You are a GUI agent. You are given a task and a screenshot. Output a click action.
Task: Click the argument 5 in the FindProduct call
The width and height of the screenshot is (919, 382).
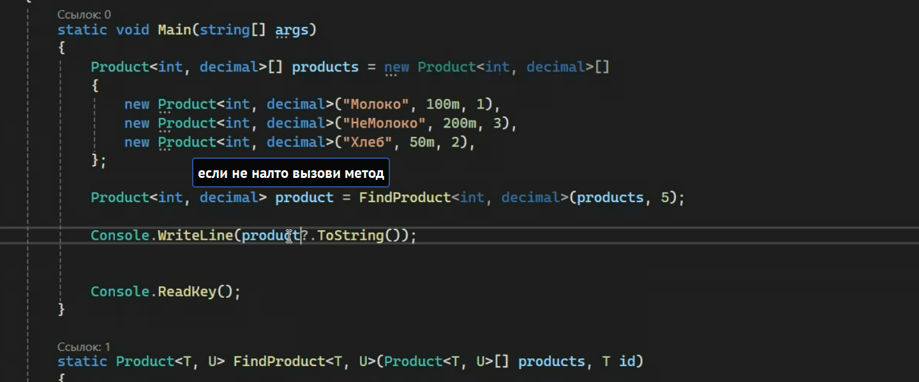665,198
